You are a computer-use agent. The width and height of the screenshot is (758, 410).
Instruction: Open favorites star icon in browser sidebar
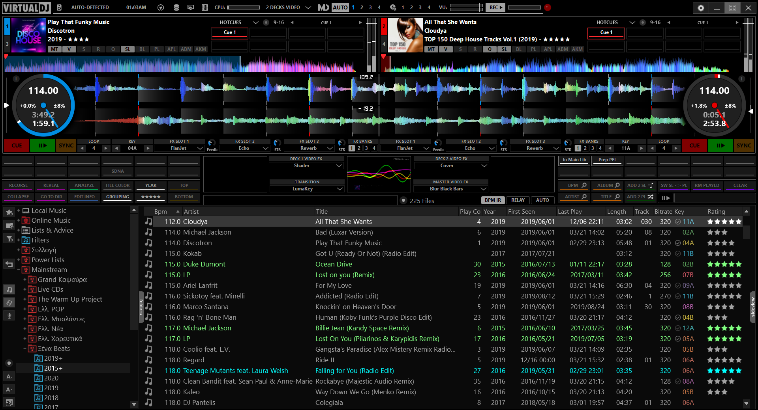pos(9,212)
